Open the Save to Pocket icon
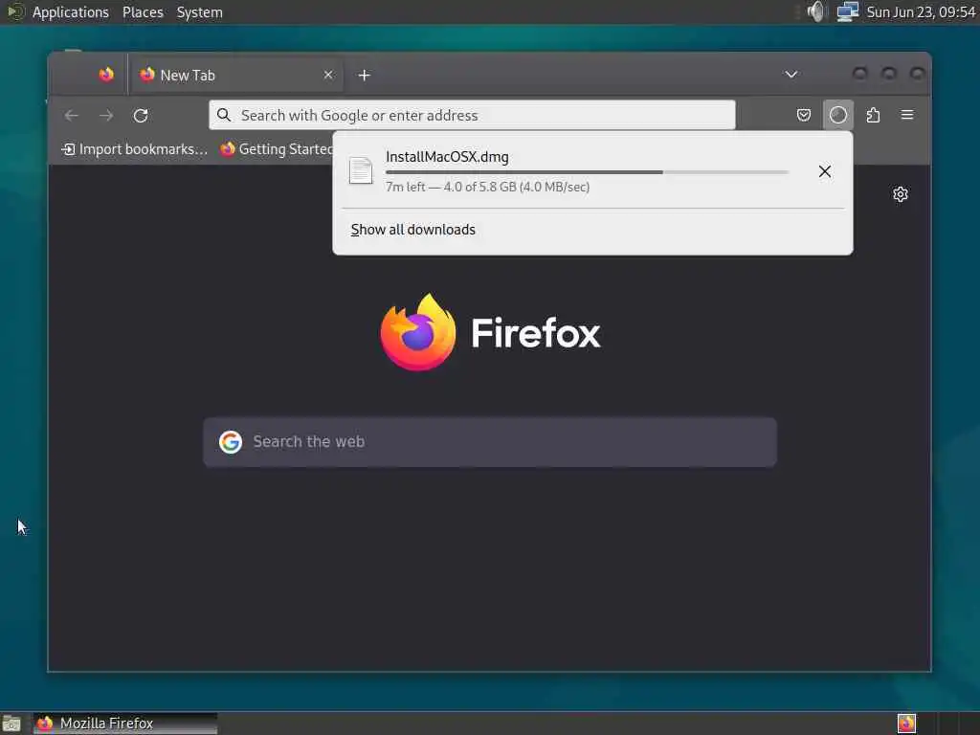Viewport: 980px width, 735px height. (804, 115)
